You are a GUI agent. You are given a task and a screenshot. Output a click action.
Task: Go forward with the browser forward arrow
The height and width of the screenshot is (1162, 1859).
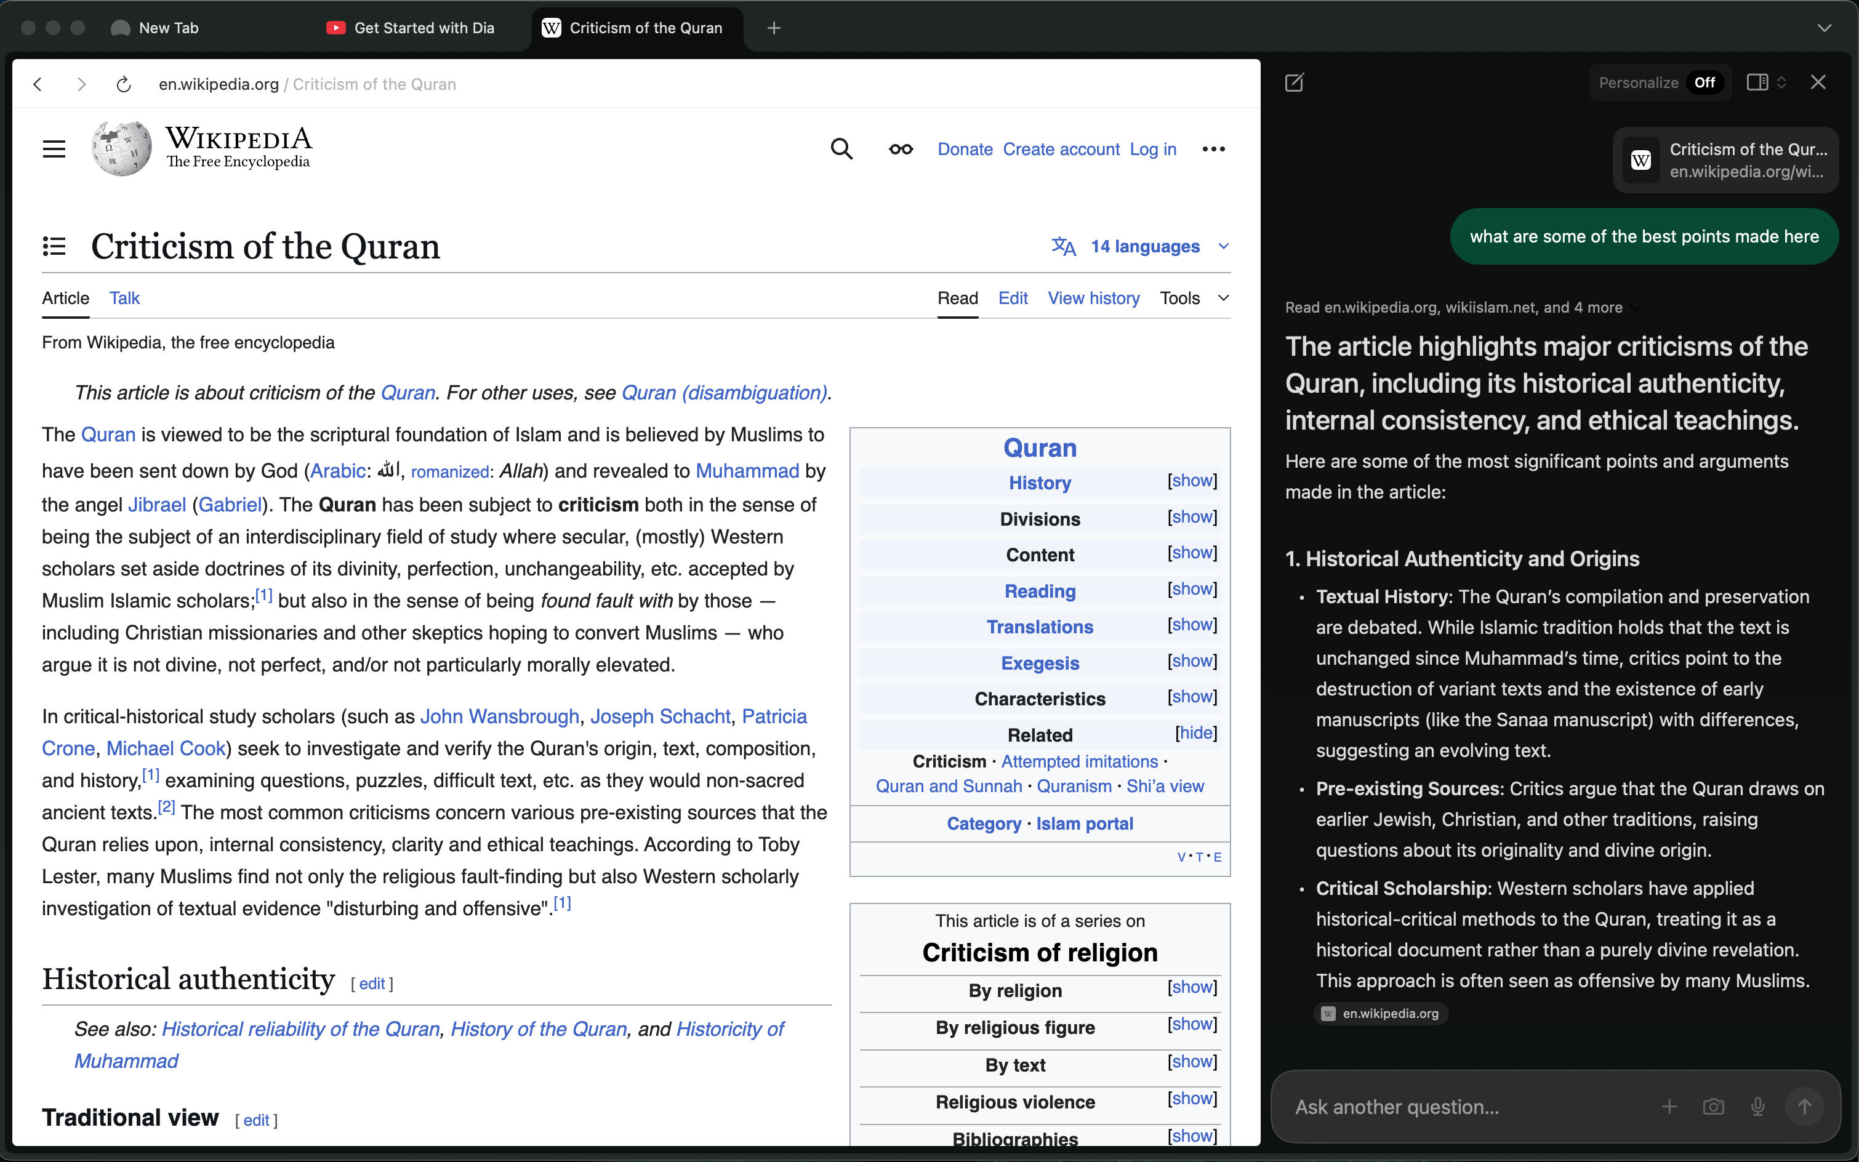81,84
